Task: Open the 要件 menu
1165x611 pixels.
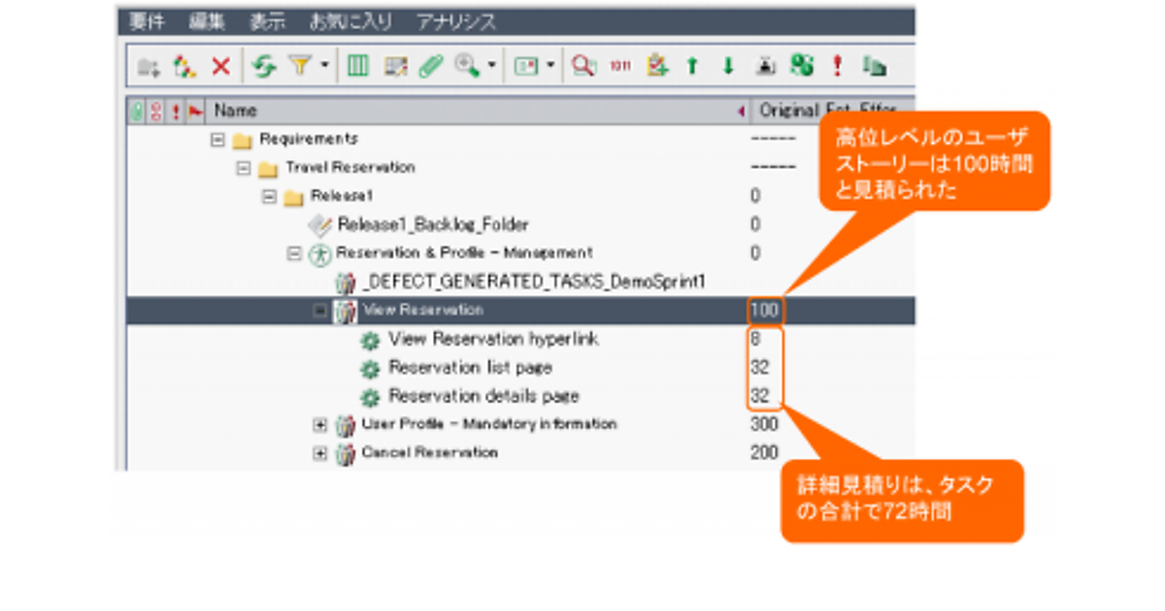Action: point(147,22)
